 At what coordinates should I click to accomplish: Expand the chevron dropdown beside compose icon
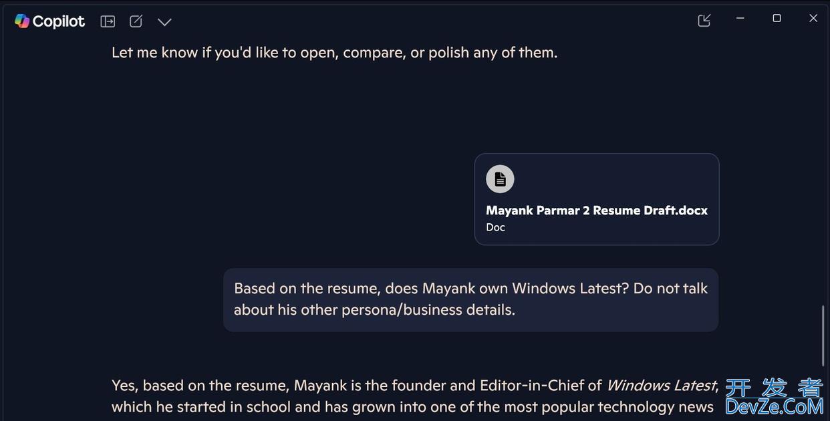164,22
